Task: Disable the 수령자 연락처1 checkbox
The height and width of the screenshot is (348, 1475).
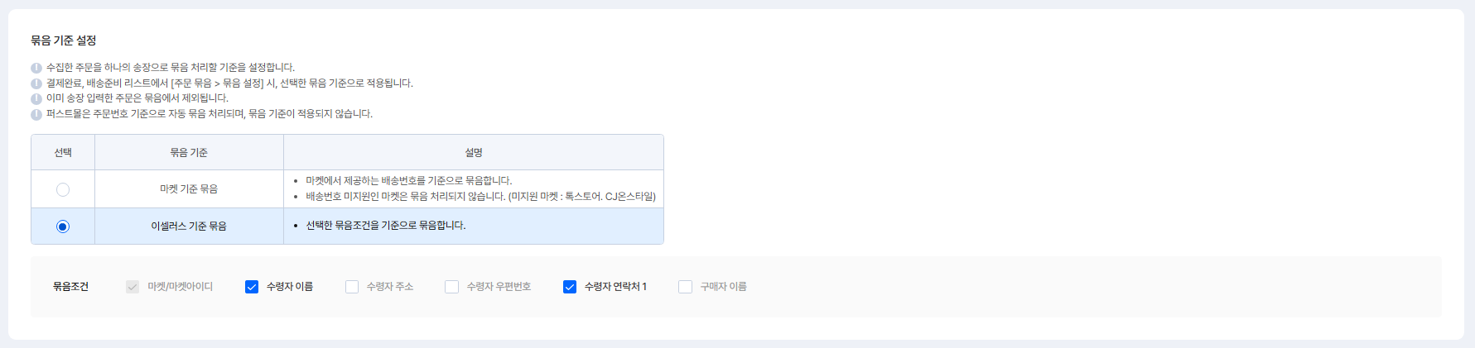Action: tap(570, 287)
